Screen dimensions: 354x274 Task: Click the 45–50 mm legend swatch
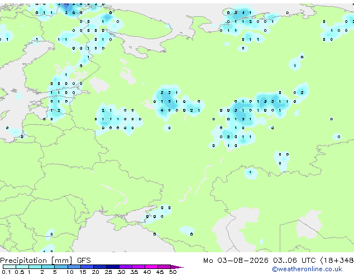click(164, 267)
